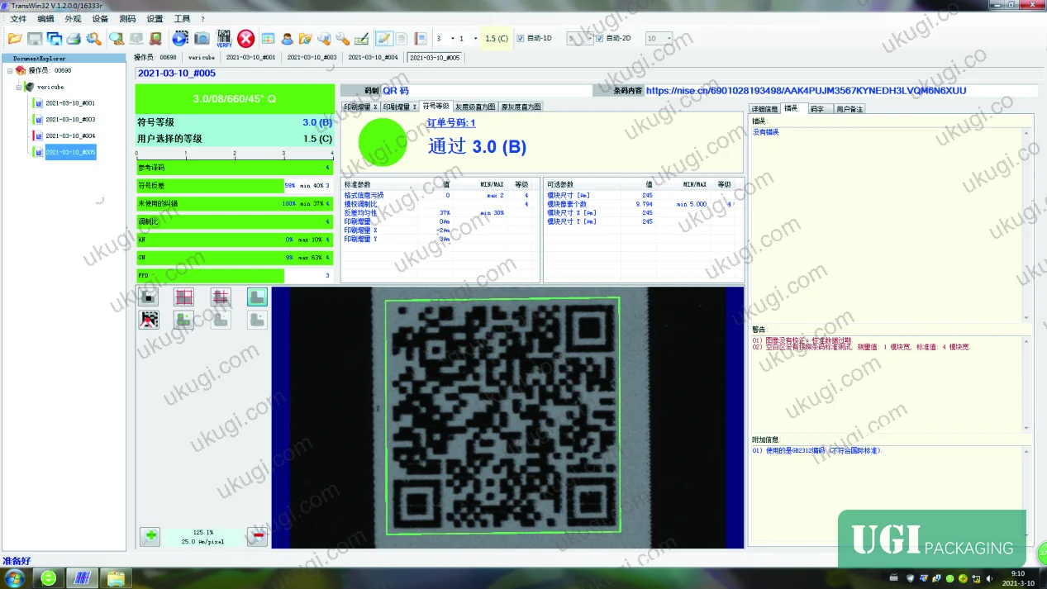Image resolution: width=1047 pixels, height=589 pixels.
Task: Zoom in with the green plus button
Action: [x=150, y=536]
